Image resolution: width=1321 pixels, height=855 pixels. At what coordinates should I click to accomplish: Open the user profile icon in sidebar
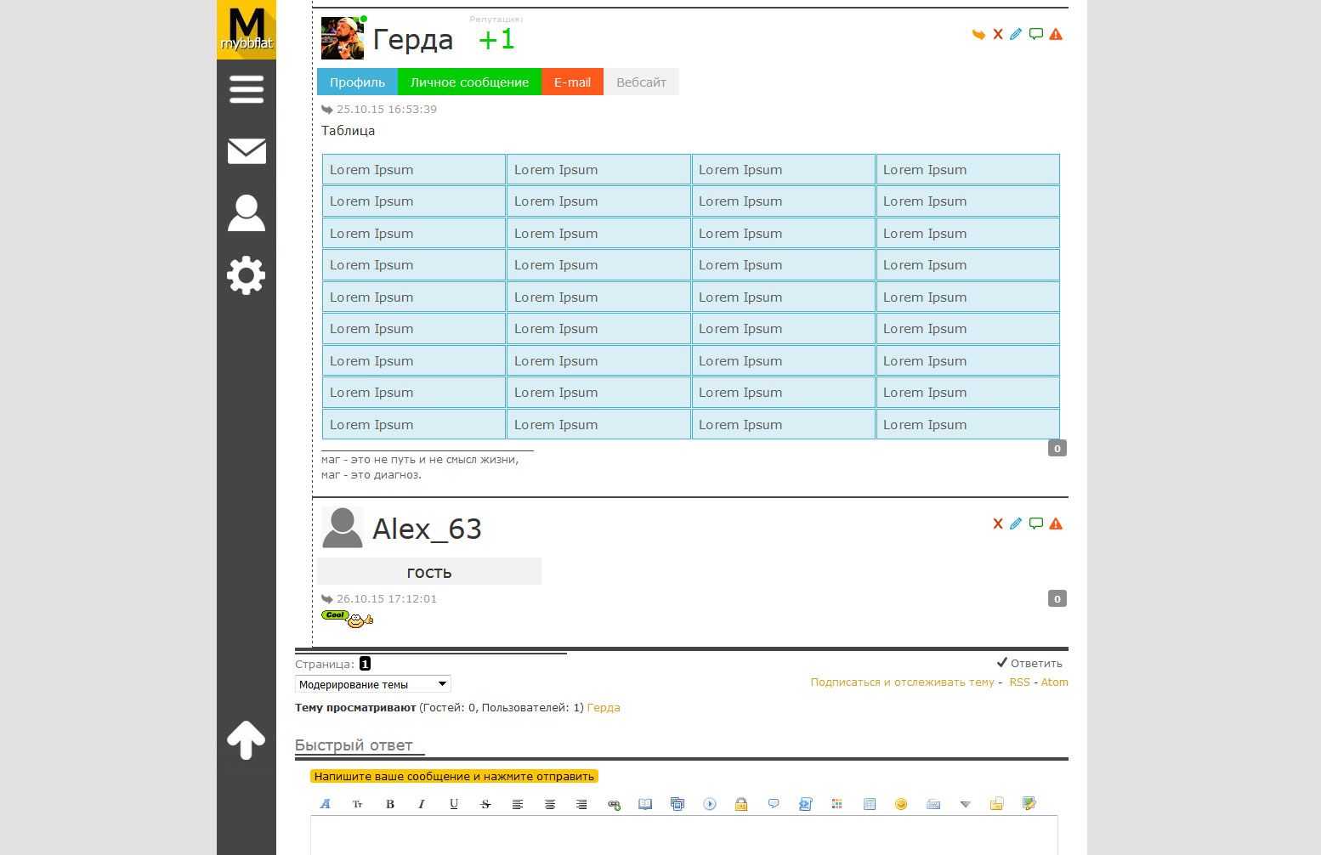(x=246, y=213)
